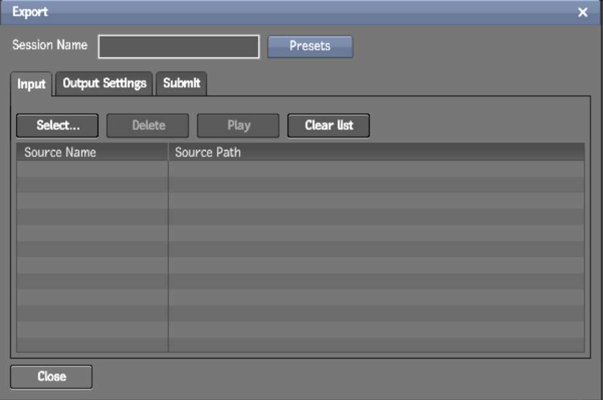The image size is (603, 400).
Task: Click the Source Path column header
Action: [376, 152]
